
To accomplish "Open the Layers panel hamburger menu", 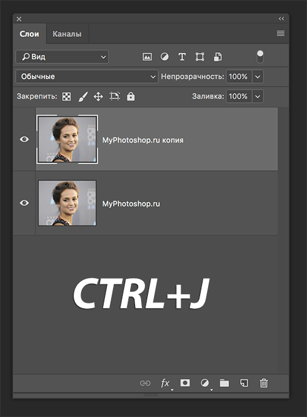I will 281,33.
